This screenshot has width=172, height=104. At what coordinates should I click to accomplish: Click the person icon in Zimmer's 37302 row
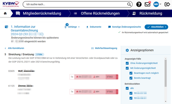94,92
